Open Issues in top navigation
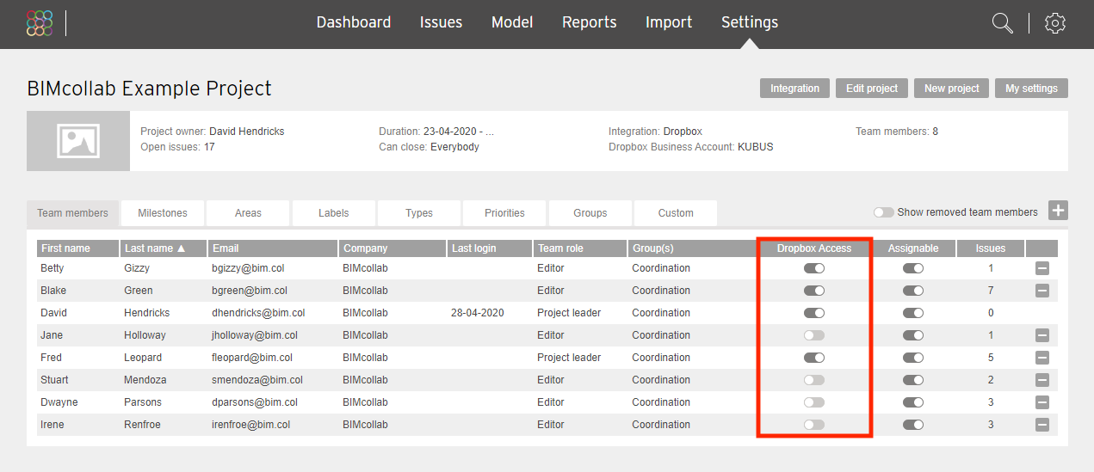The image size is (1094, 472). pos(441,22)
